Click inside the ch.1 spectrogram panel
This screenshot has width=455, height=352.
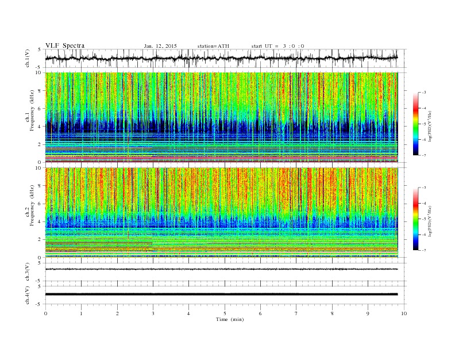pos(221,117)
